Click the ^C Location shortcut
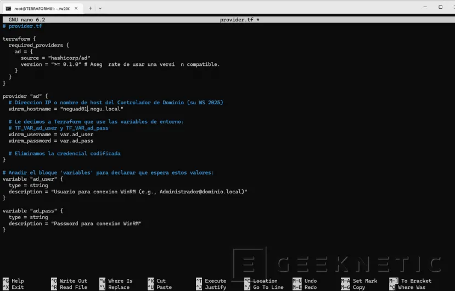The width and height of the screenshot is (455, 291). pyautogui.click(x=261, y=281)
